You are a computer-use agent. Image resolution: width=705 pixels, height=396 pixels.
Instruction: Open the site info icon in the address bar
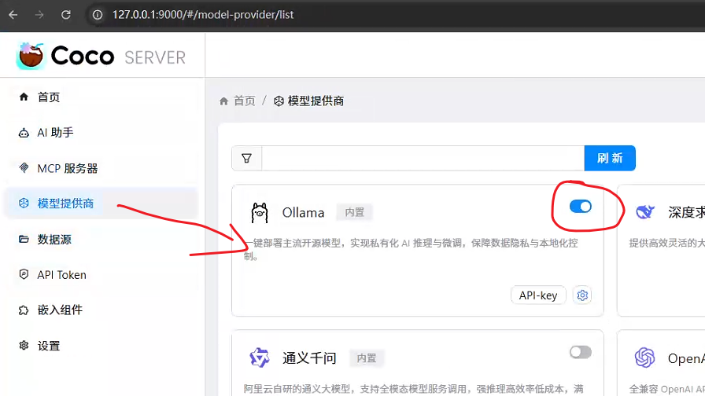[x=97, y=15]
